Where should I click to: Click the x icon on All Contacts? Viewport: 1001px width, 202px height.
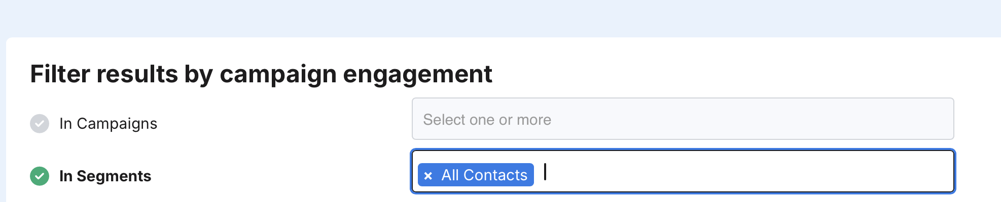(428, 176)
